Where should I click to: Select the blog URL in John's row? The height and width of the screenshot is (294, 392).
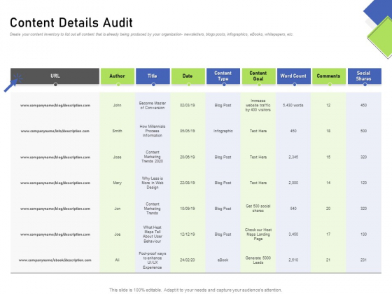coord(55,105)
